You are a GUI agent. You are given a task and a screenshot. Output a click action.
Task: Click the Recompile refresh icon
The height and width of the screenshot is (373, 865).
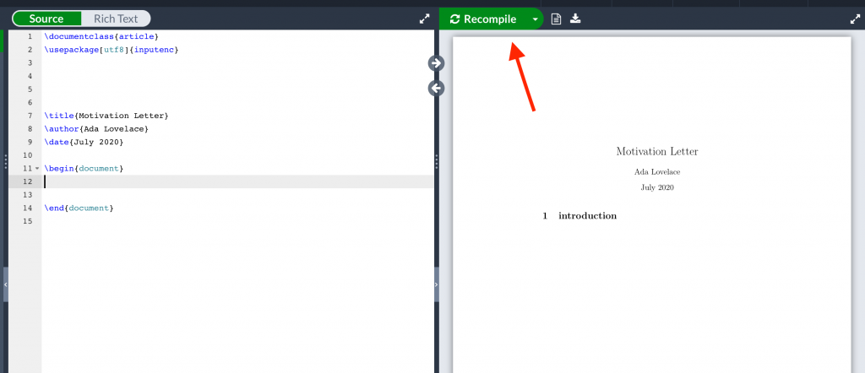pyautogui.click(x=454, y=19)
